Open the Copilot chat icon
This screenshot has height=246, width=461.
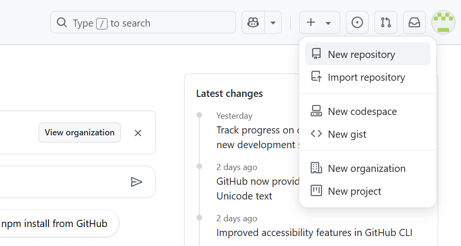(253, 23)
